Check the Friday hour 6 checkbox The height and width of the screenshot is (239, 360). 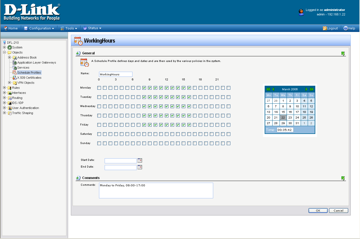(x=133, y=125)
